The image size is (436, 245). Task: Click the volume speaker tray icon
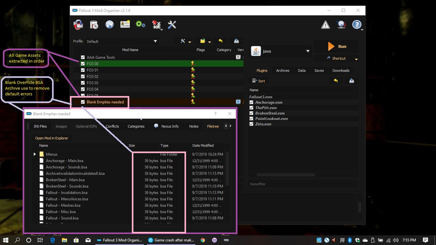pyautogui.click(x=396, y=240)
